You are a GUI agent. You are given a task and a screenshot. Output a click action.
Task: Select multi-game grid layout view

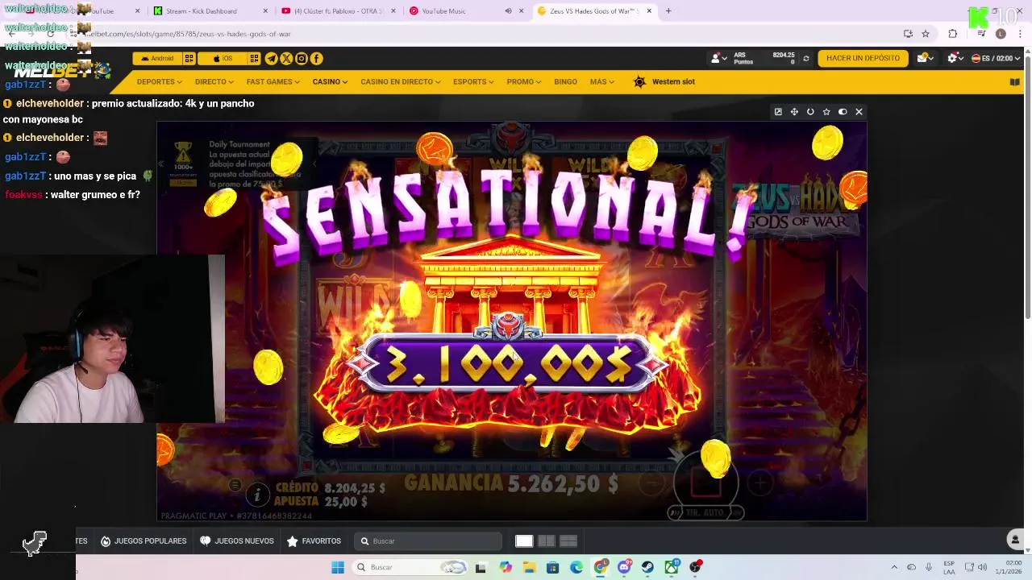coord(568,541)
